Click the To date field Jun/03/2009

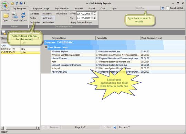[x=84, y=18]
